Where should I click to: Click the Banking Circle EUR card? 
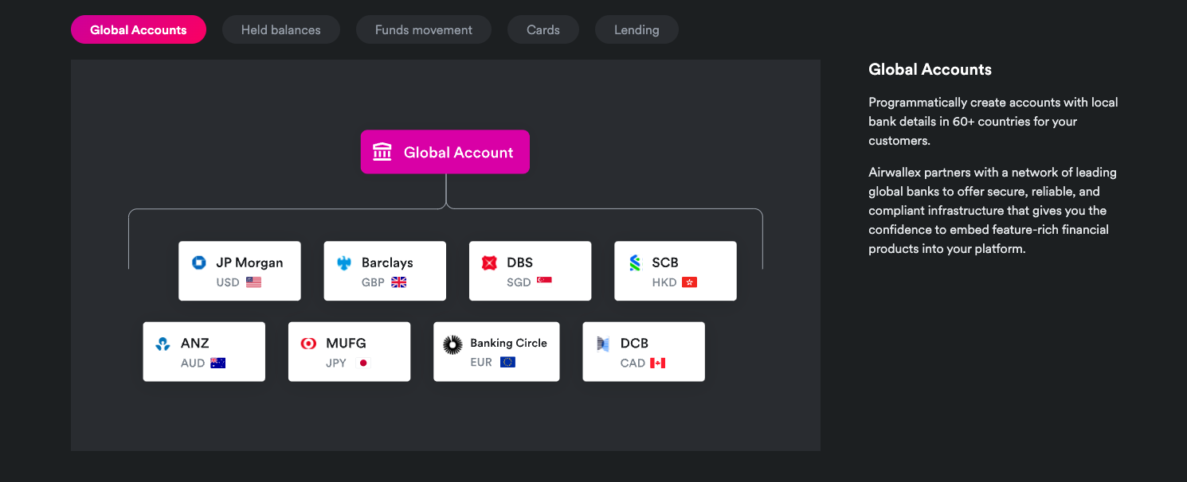(x=496, y=352)
